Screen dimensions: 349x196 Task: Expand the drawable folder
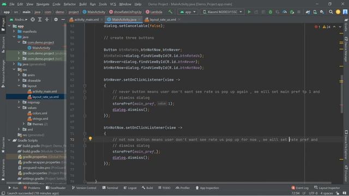(x=19, y=81)
